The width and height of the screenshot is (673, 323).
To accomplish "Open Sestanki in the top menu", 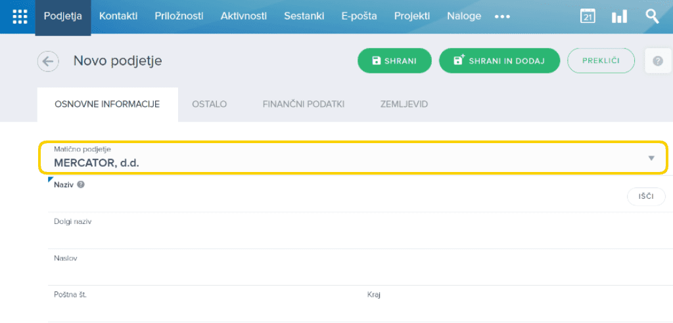I will (304, 16).
